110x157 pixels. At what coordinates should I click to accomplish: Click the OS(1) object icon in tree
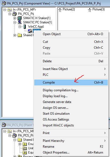(30, 31)
